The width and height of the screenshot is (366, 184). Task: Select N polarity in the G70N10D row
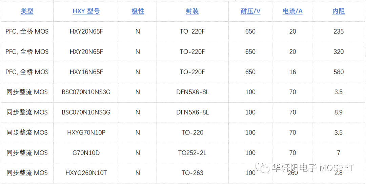coord(138,153)
